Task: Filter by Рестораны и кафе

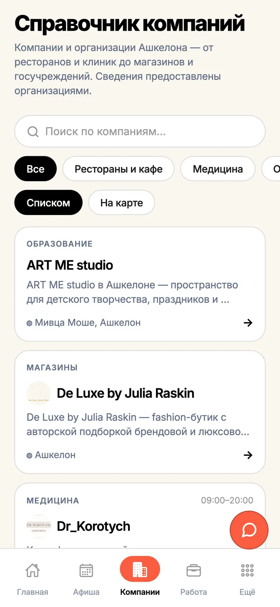Action: click(119, 169)
